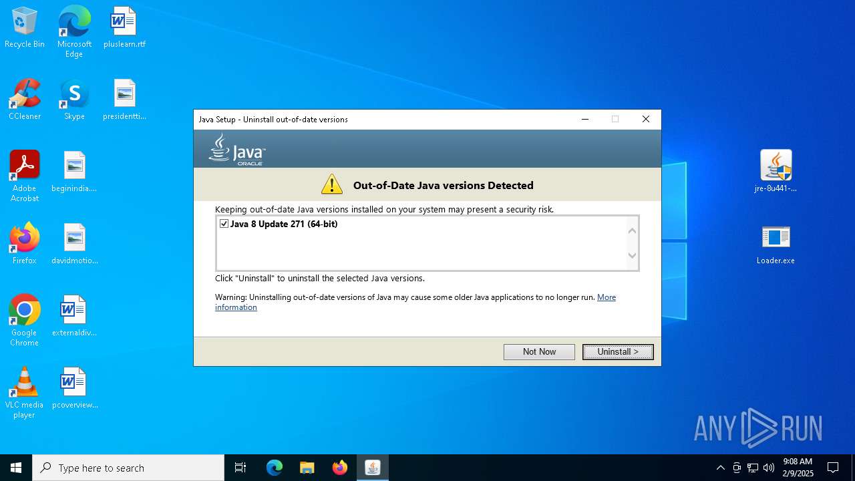Select presidentti image file icon
The image size is (855, 481).
pos(124,100)
